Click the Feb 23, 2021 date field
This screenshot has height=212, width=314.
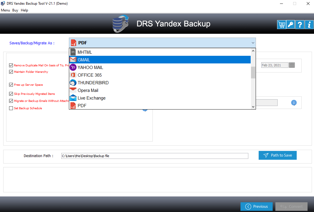tap(275, 65)
